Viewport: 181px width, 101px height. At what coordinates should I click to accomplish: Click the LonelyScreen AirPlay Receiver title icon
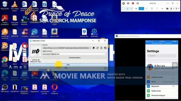pos(117,36)
